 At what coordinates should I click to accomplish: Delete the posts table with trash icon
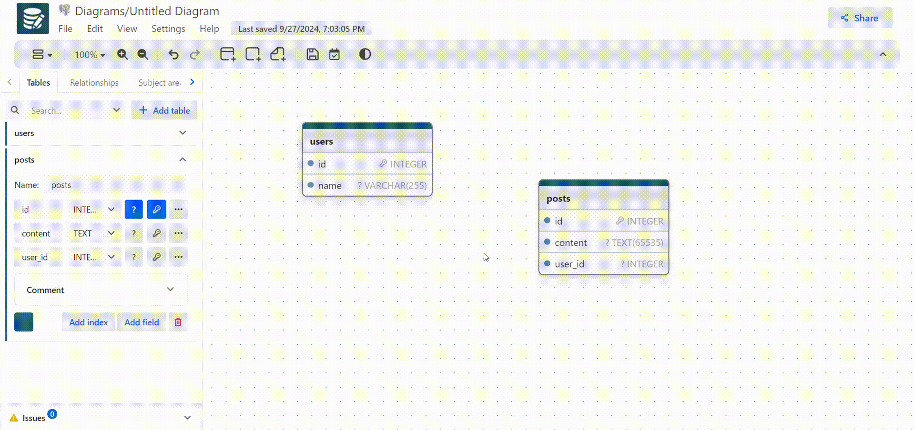point(178,322)
